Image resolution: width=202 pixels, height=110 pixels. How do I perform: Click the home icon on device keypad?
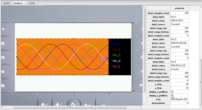tap(73, 104)
